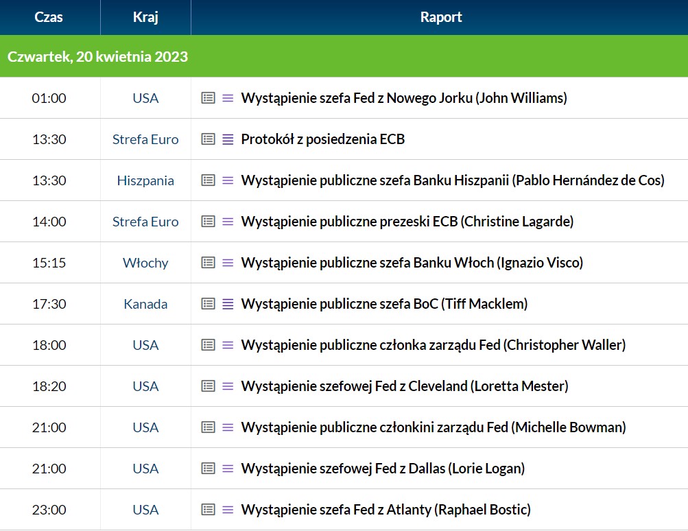Image resolution: width=688 pixels, height=531 pixels.
Task: Open details icon for Michelle Bowman speech
Action: 208,427
